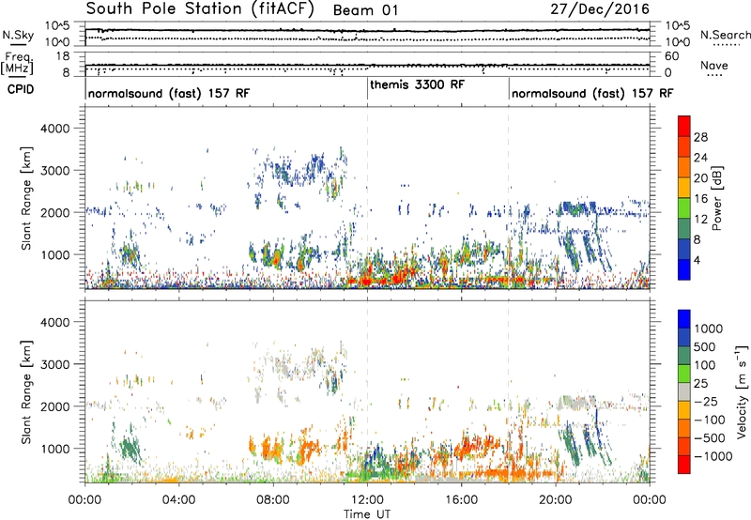Click the 20:00 time axis tick label

pyautogui.click(x=555, y=500)
